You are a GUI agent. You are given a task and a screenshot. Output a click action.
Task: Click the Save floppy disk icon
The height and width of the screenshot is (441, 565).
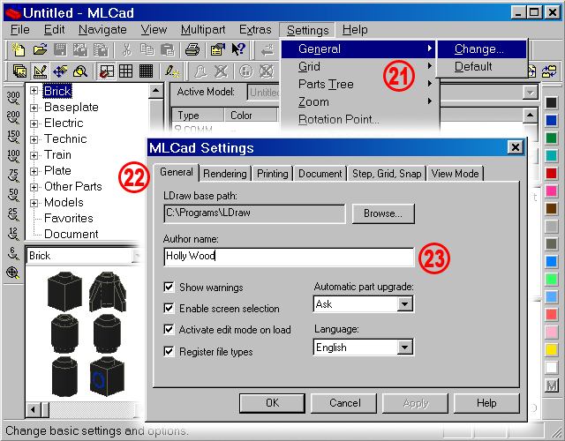60,49
